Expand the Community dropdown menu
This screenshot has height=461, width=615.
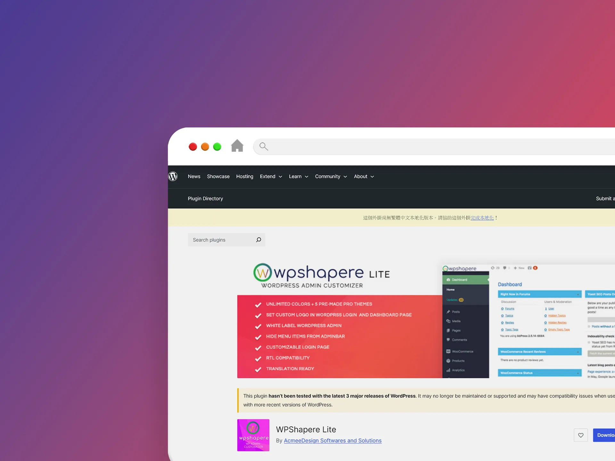click(331, 176)
